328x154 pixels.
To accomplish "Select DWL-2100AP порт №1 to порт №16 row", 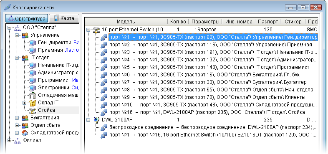I will pos(213,135).
